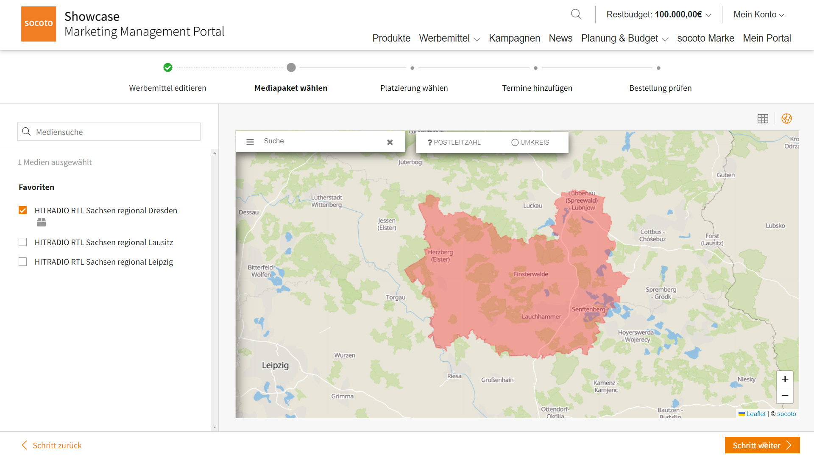Enable HITRADIO RTL Sachsen regional Leipzig checkbox
This screenshot has height=458, width=814.
[x=22, y=262]
